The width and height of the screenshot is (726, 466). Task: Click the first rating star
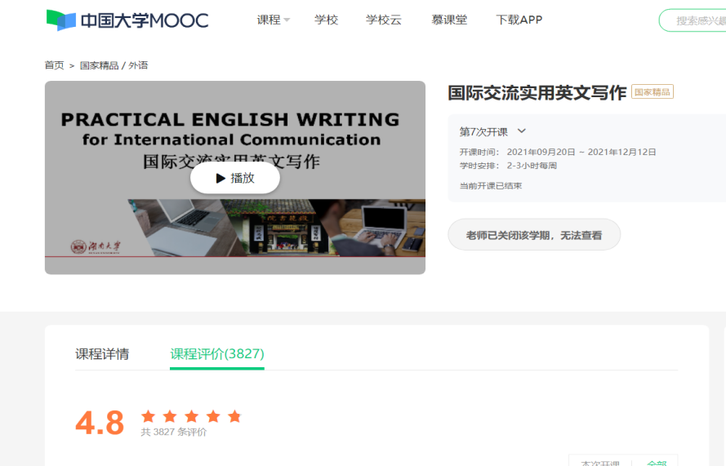coord(148,417)
